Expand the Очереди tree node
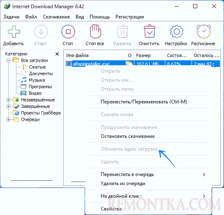Viewport: 224px width, 215px height. 9,119
